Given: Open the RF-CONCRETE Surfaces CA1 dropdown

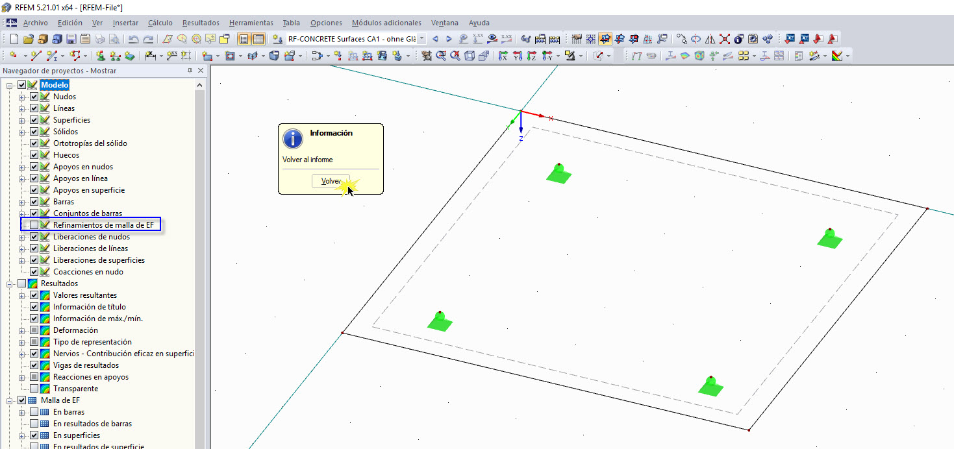Looking at the screenshot, I should coord(422,39).
